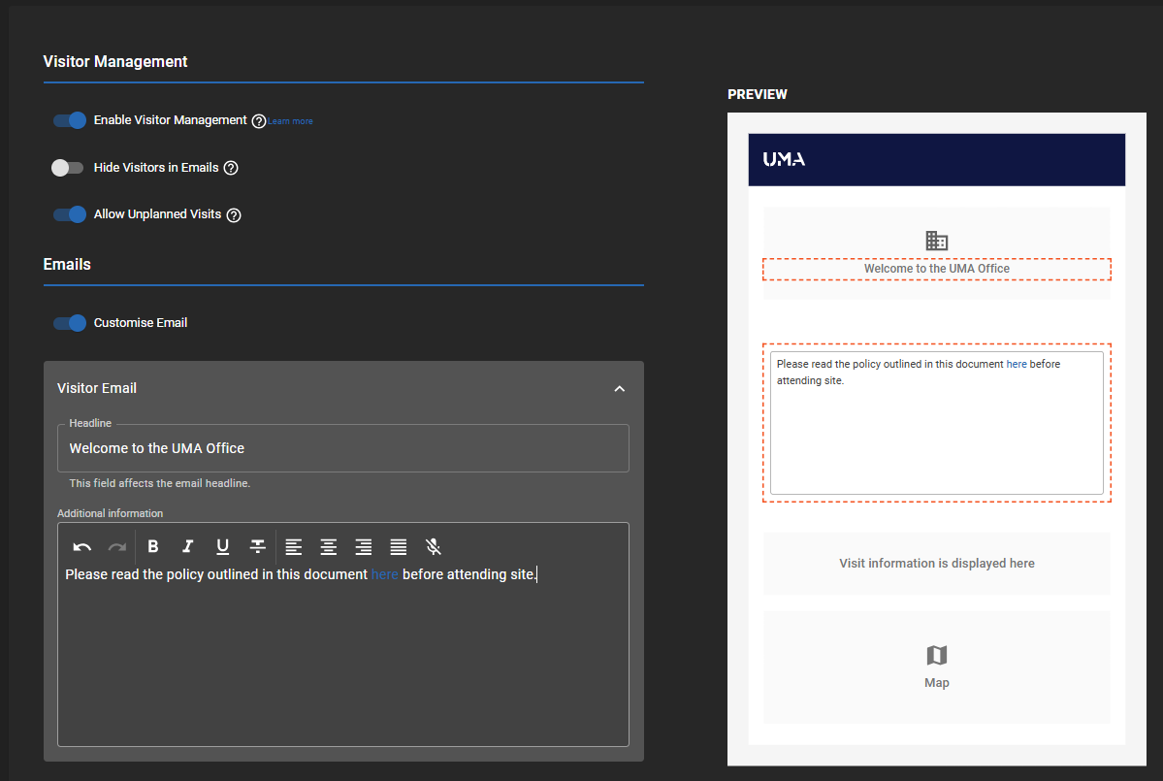The width and height of the screenshot is (1163, 781).
Task: Align text right in the editor
Action: tap(364, 546)
